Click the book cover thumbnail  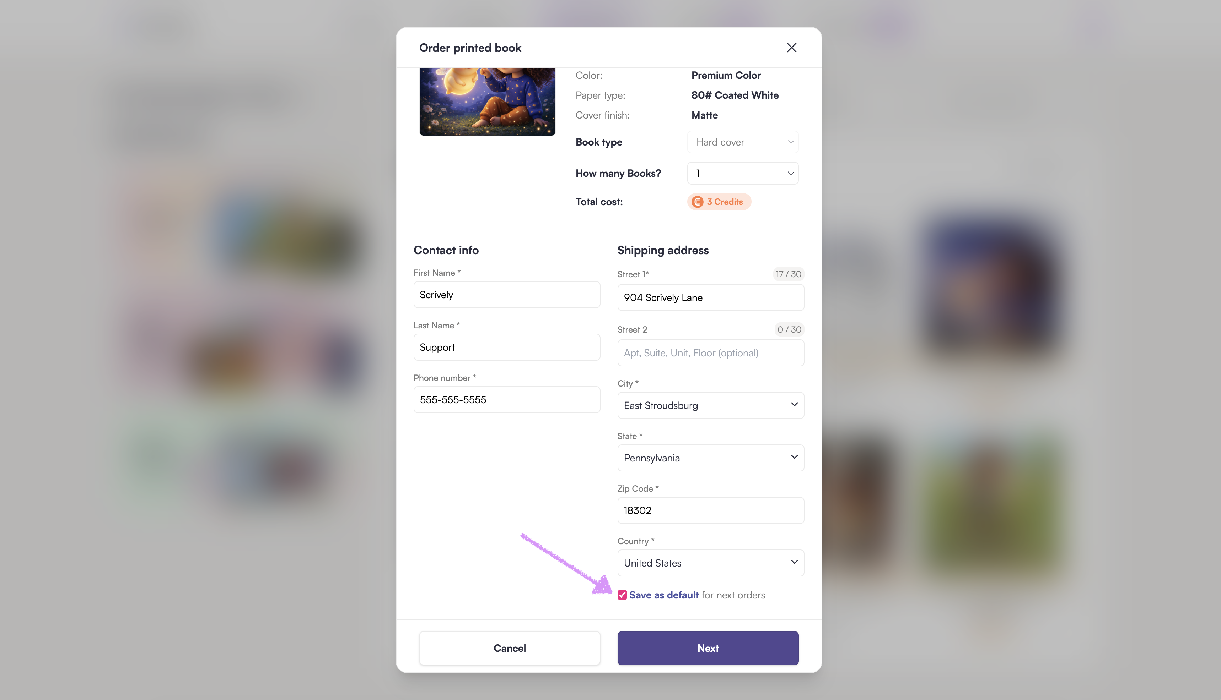pyautogui.click(x=487, y=102)
